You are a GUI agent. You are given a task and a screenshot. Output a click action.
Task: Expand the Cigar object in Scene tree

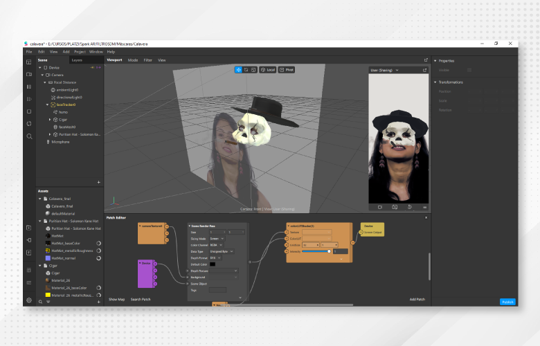pos(50,120)
